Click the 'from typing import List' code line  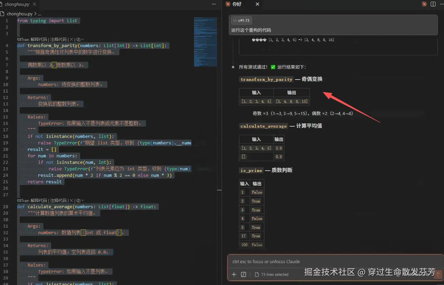(x=47, y=21)
